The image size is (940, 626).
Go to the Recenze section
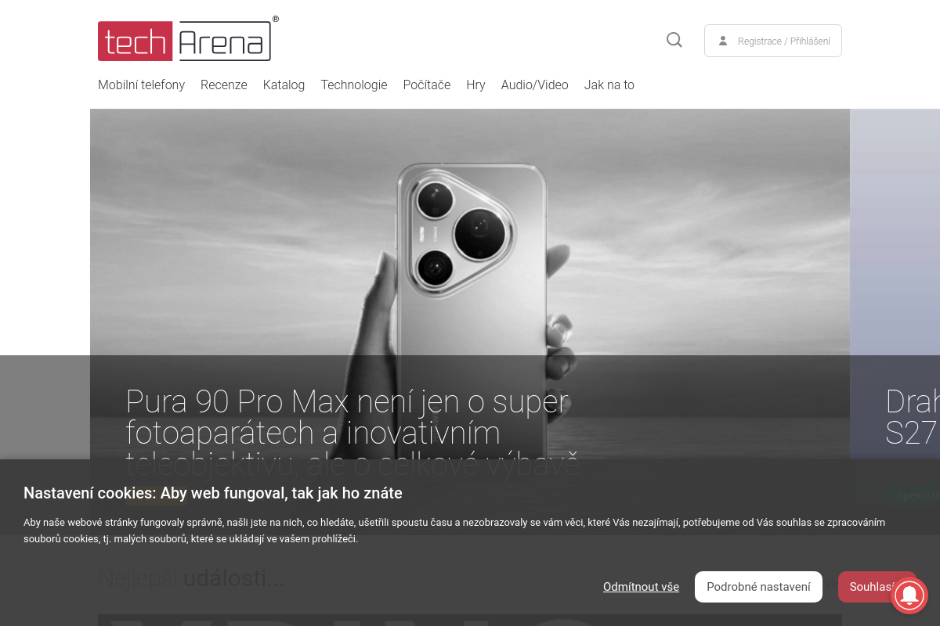click(224, 85)
